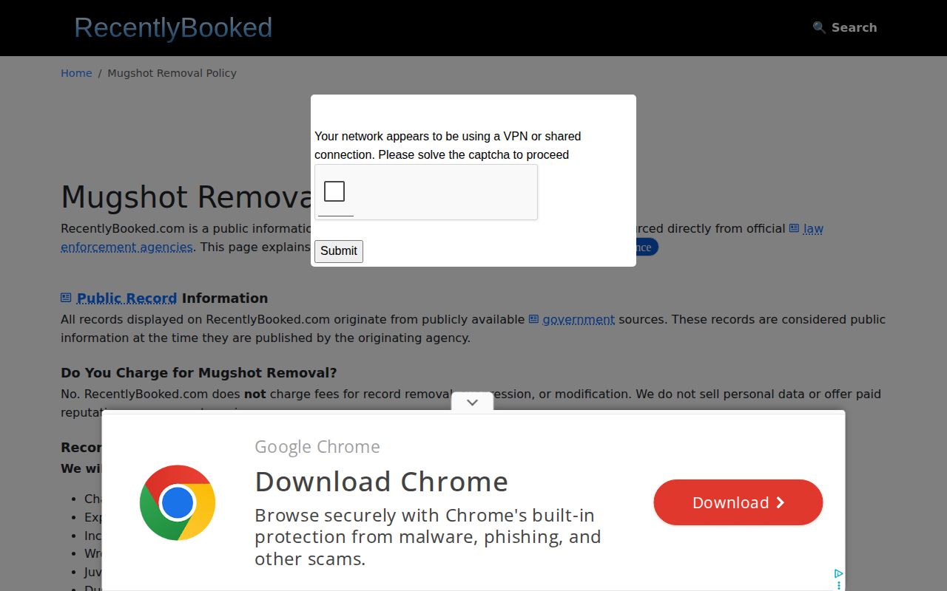947x591 pixels.
Task: Submit the captcha form
Action: (339, 251)
